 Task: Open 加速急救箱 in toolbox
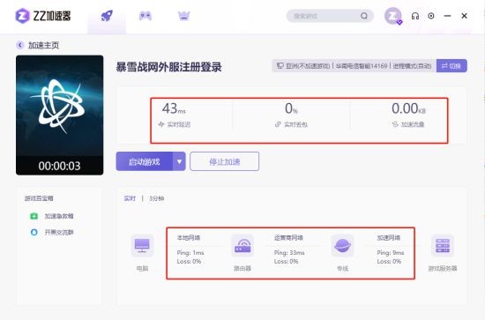click(59, 216)
